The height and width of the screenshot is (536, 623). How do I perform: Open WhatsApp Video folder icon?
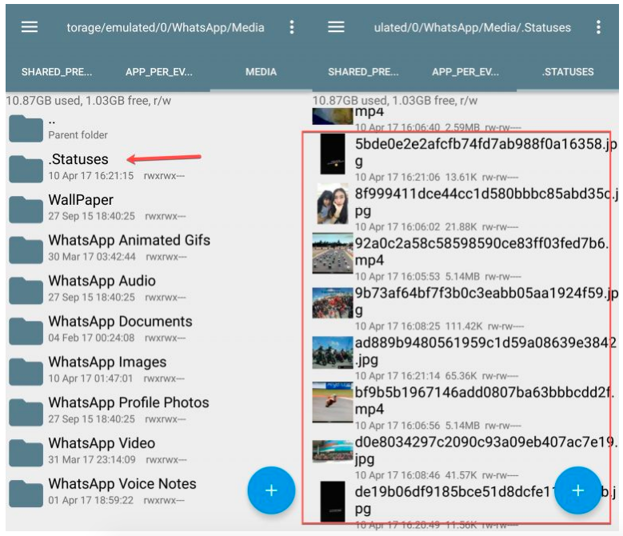[x=26, y=453]
